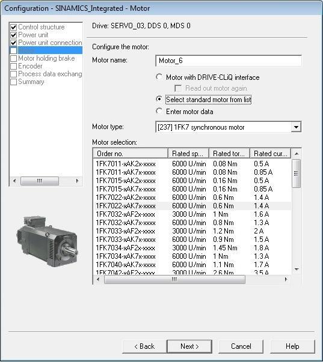Select the Motor holding brake step

(x=46, y=58)
